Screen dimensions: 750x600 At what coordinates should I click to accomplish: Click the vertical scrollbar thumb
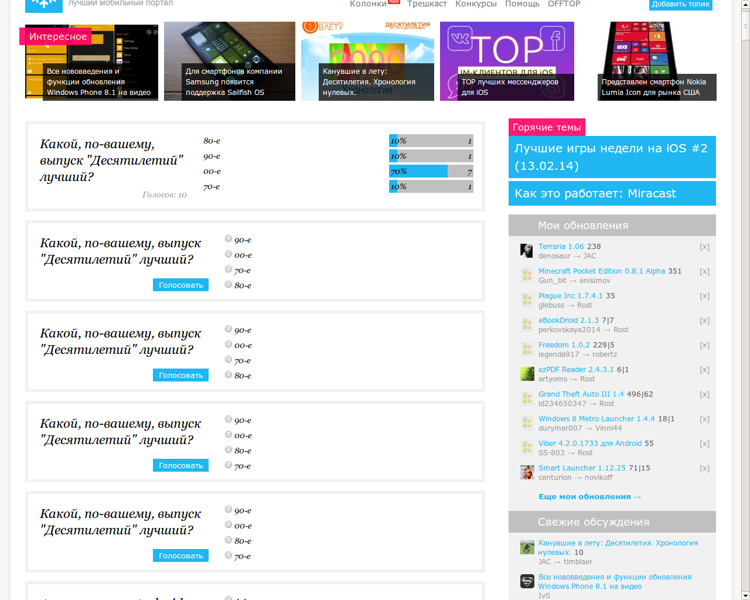745,25
